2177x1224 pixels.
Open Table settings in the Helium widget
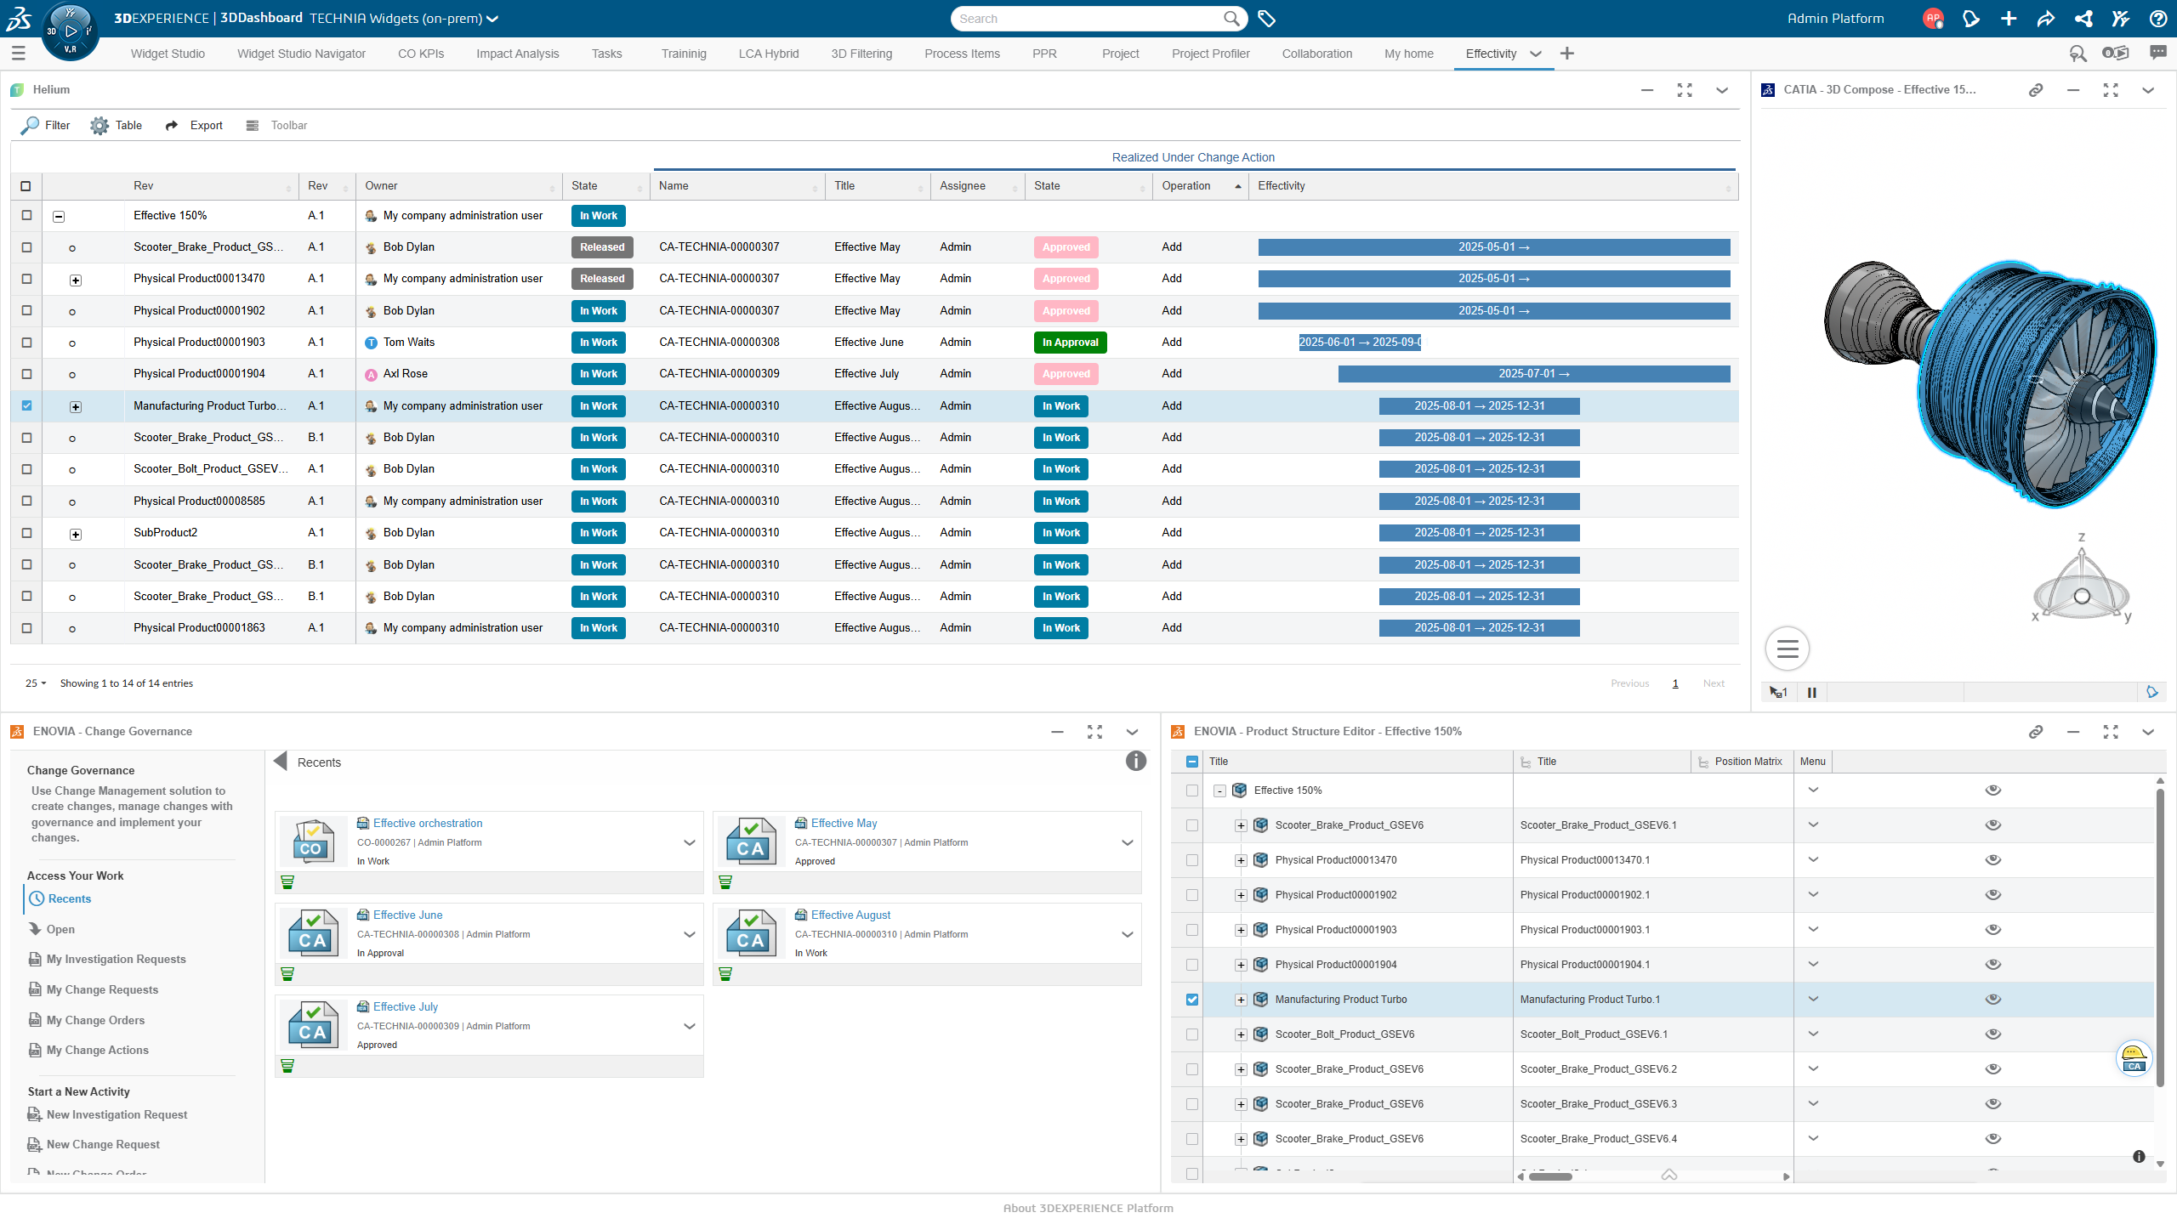(x=116, y=125)
